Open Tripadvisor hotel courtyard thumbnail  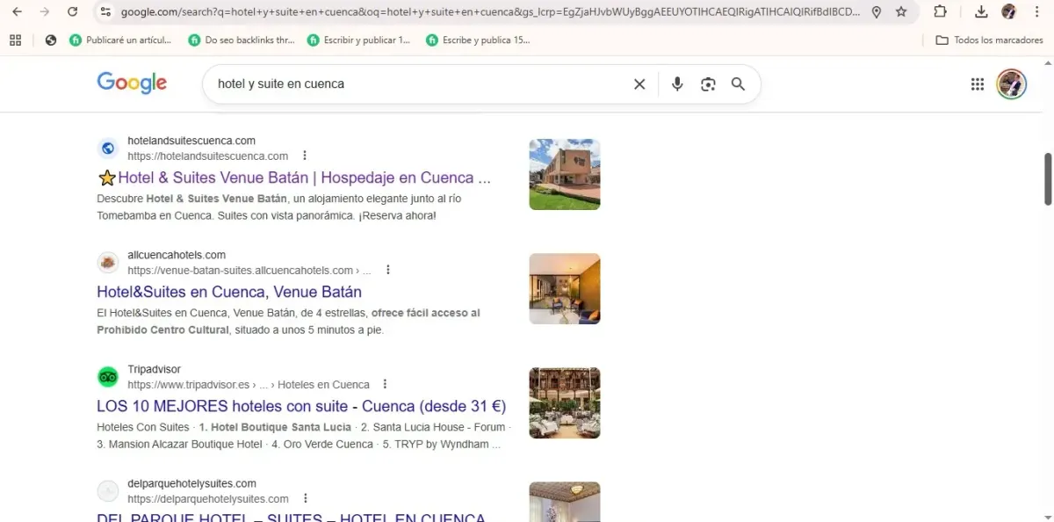point(565,403)
